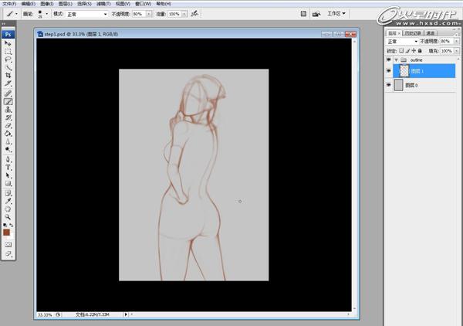This screenshot has width=463, height=326.
Task: Select the Crop tool
Action: [x=8, y=76]
